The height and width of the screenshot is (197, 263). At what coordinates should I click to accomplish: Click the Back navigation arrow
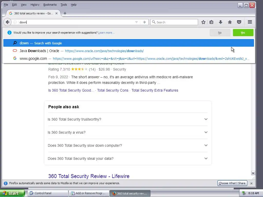(x=7, y=22)
